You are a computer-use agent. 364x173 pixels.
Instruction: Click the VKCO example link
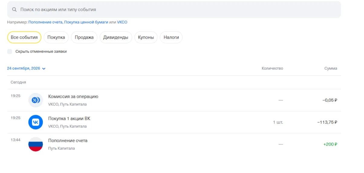(122, 22)
